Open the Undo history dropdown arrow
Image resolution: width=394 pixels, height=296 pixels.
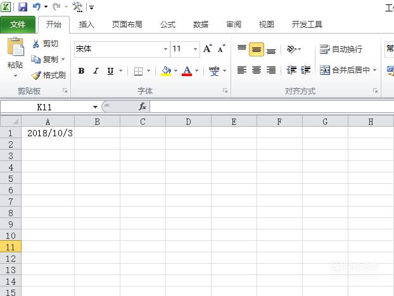[x=46, y=7]
